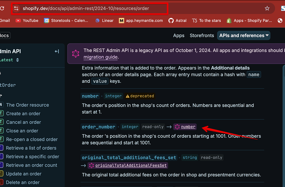Select Close an order in sidebar

pos(22,131)
